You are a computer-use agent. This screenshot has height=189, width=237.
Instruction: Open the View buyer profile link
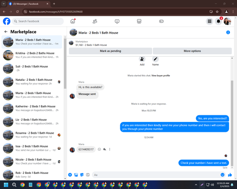point(161,76)
